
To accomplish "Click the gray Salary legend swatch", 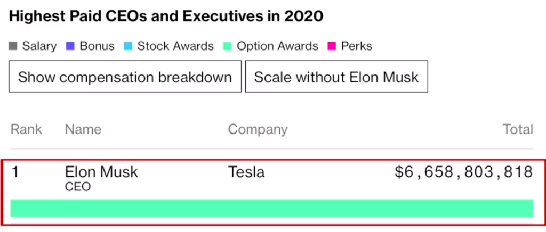I will pos(13,46).
